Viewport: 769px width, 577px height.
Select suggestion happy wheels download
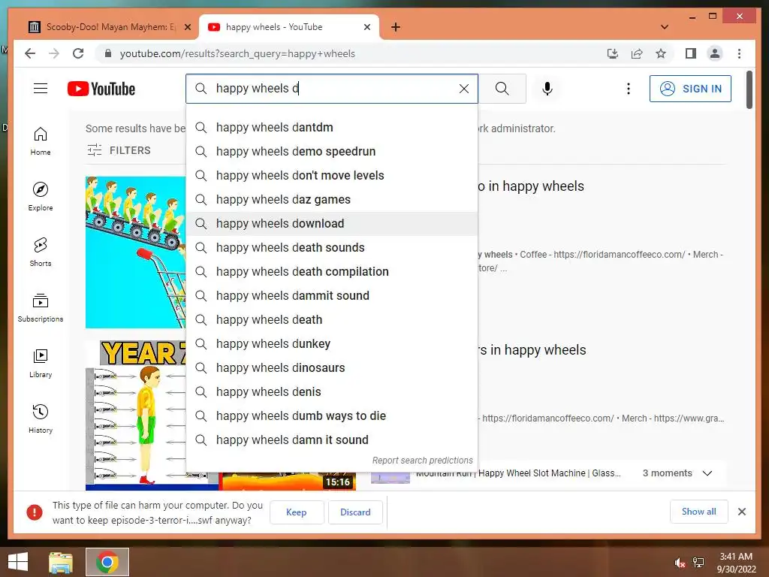pyautogui.click(x=332, y=224)
